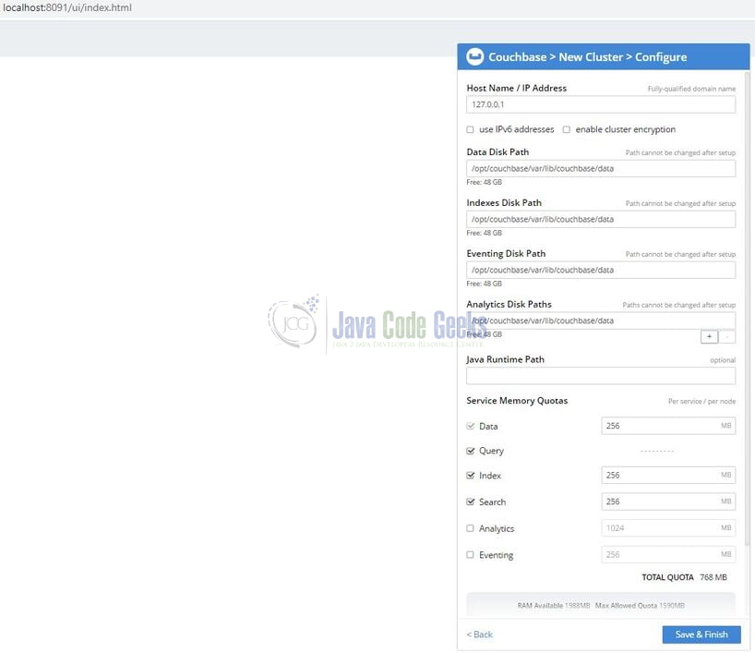Uncheck the Query service
Screen dimensions: 755x653
click(473, 451)
